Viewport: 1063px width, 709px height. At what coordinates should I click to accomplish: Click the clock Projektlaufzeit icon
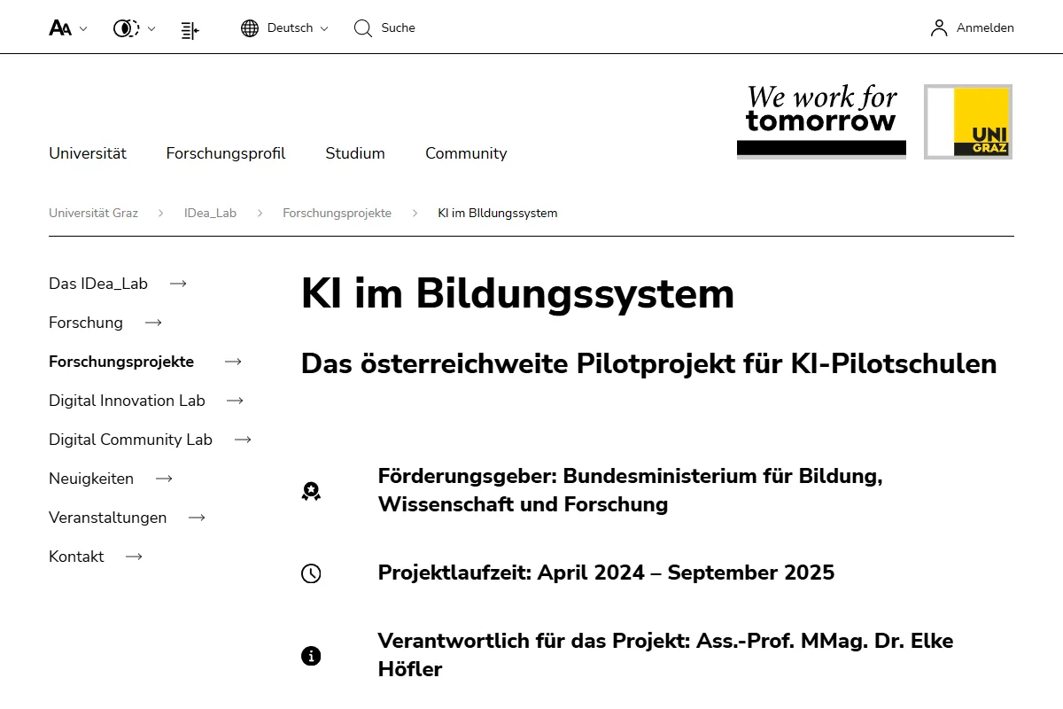coord(311,573)
